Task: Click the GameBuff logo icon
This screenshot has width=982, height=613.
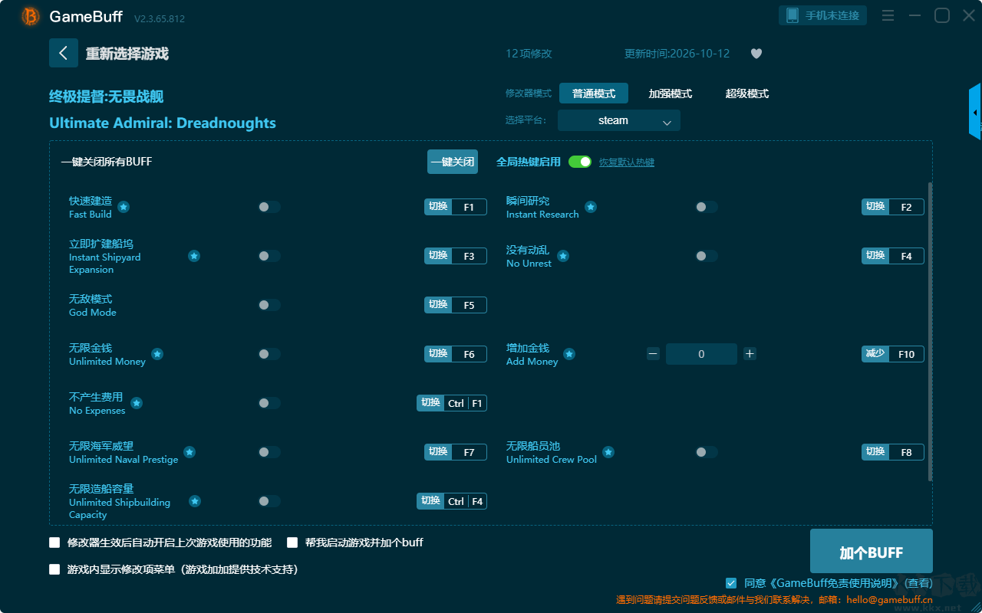Action: [x=31, y=16]
